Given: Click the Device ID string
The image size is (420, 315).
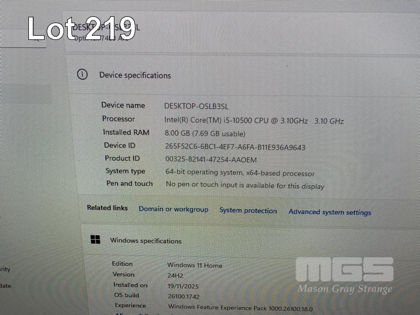Looking at the screenshot, I should pos(235,147).
